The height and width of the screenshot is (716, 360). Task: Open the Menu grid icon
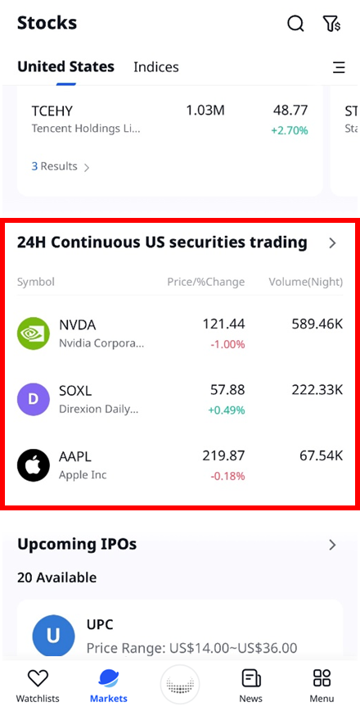tap(322, 678)
